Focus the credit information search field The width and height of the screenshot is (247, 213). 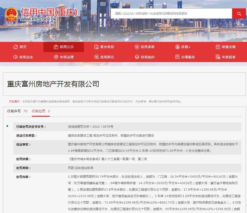point(171,13)
